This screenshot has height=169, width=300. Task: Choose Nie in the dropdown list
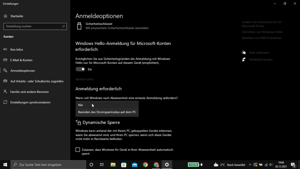(107, 105)
